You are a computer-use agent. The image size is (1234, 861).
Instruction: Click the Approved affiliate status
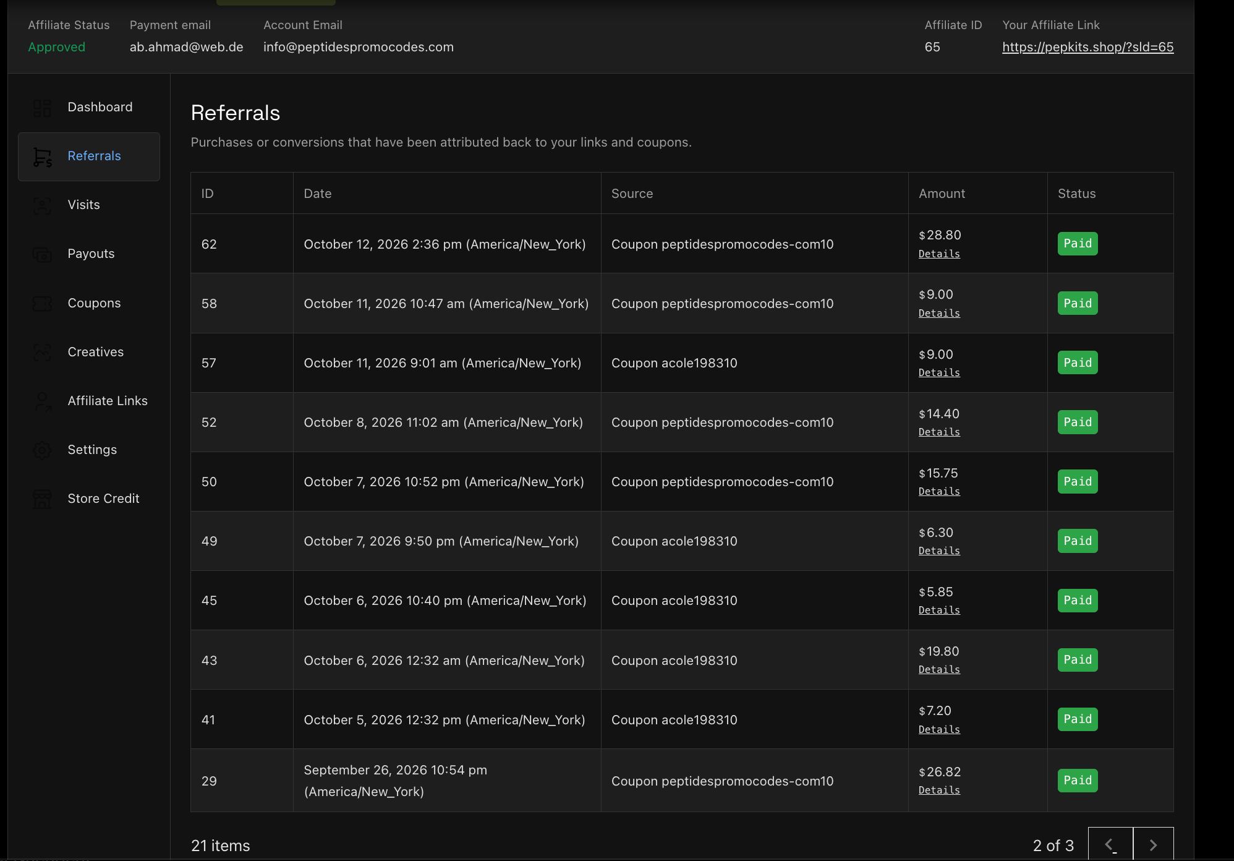tap(57, 47)
